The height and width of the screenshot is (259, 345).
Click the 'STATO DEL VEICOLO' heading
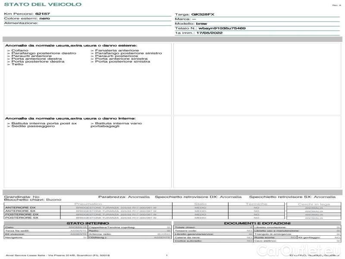tap(43, 4)
